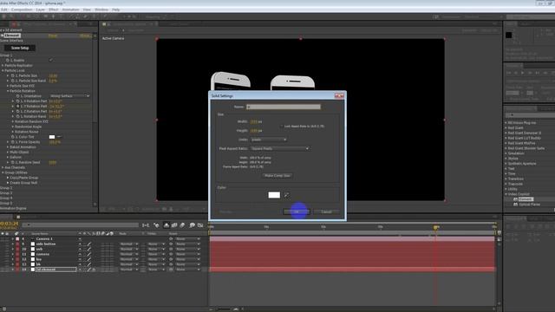555x312 pixels.
Task: Click Cancel in Solid Settings dialog
Action: click(x=326, y=211)
